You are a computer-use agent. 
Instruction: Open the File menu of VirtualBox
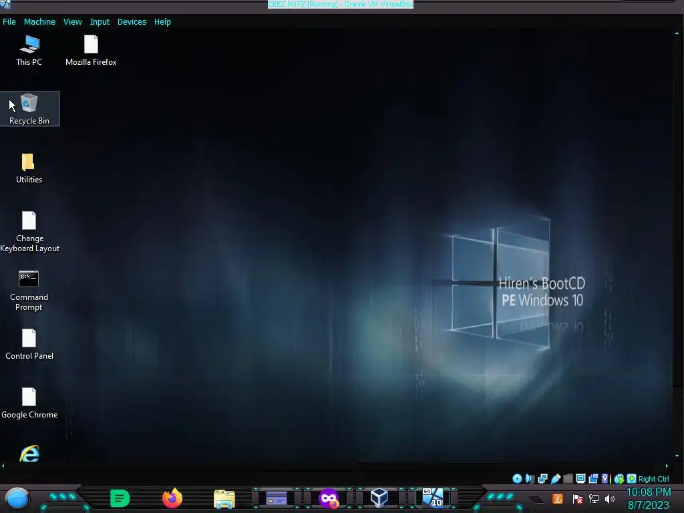pyautogui.click(x=9, y=22)
